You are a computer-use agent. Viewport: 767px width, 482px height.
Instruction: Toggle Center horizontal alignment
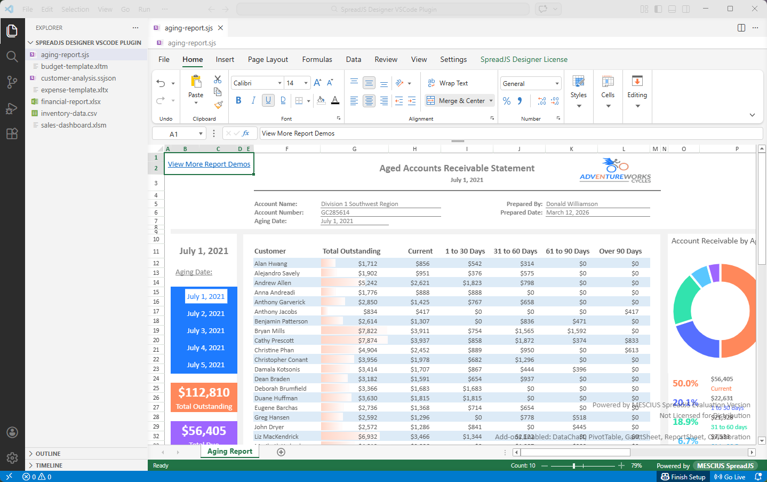[x=369, y=100]
